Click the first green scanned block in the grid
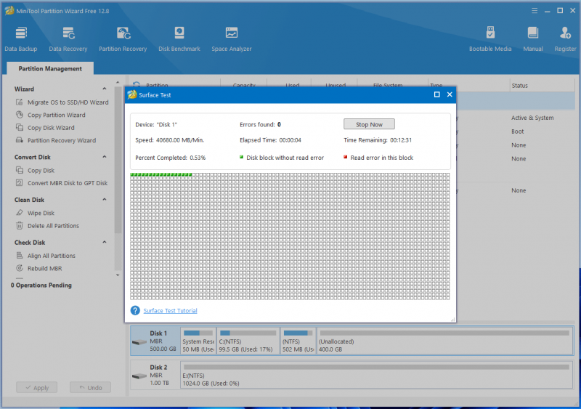581x409 pixels. (132, 174)
